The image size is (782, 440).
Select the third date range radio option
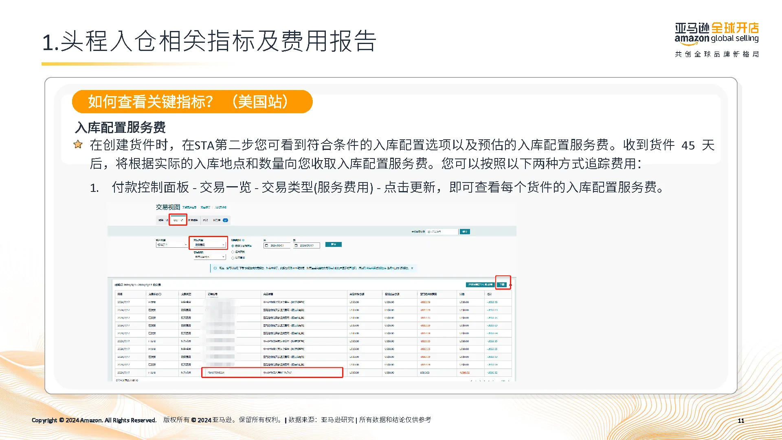pos(233,257)
